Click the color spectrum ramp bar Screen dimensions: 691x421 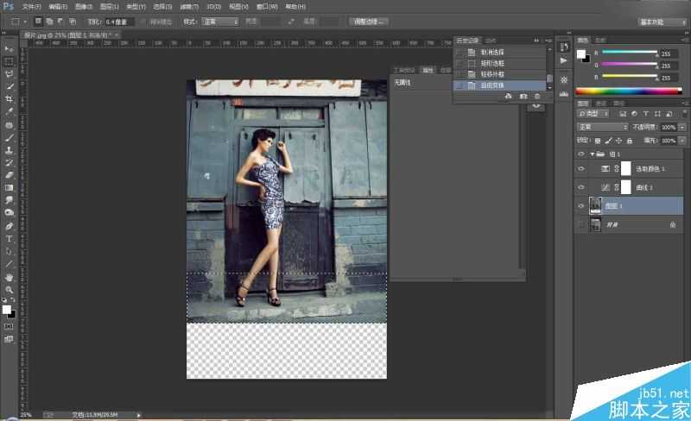pos(628,91)
